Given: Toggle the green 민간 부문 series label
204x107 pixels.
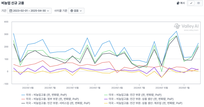Looking at the screenshot, I should tap(135, 95).
